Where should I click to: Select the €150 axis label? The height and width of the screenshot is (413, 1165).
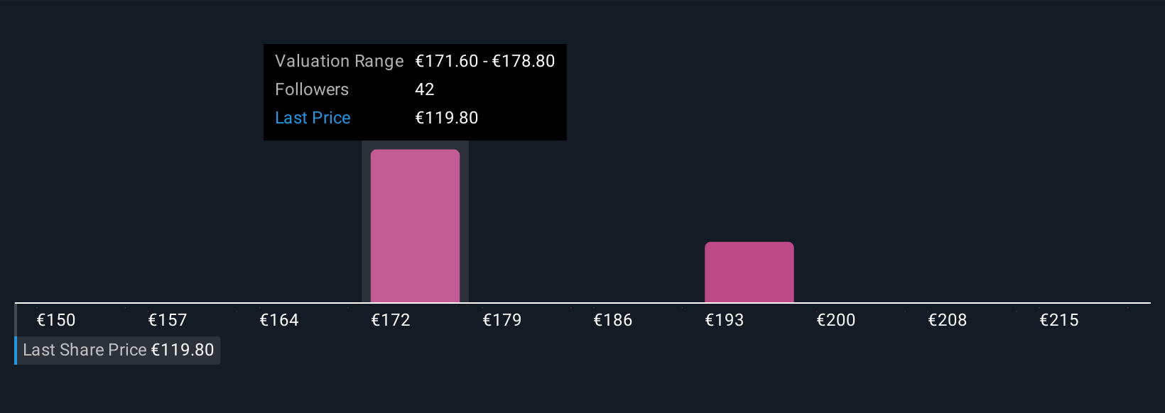point(56,320)
